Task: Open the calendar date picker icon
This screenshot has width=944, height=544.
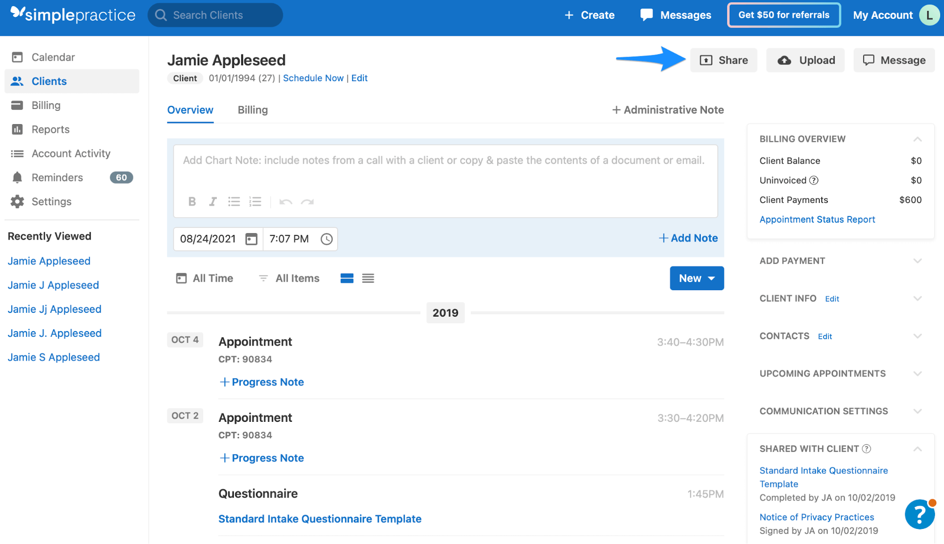Action: click(251, 239)
